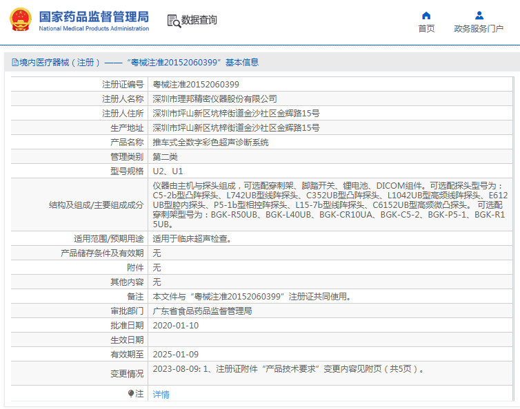Click the 结构及组成/主要组成成分 label

[96, 205]
